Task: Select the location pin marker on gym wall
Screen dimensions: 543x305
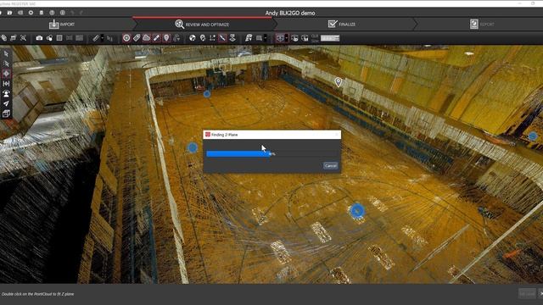Action: pyautogui.click(x=339, y=82)
